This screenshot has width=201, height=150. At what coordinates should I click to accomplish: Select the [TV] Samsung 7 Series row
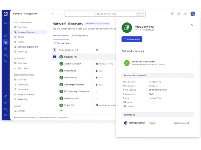84,92
